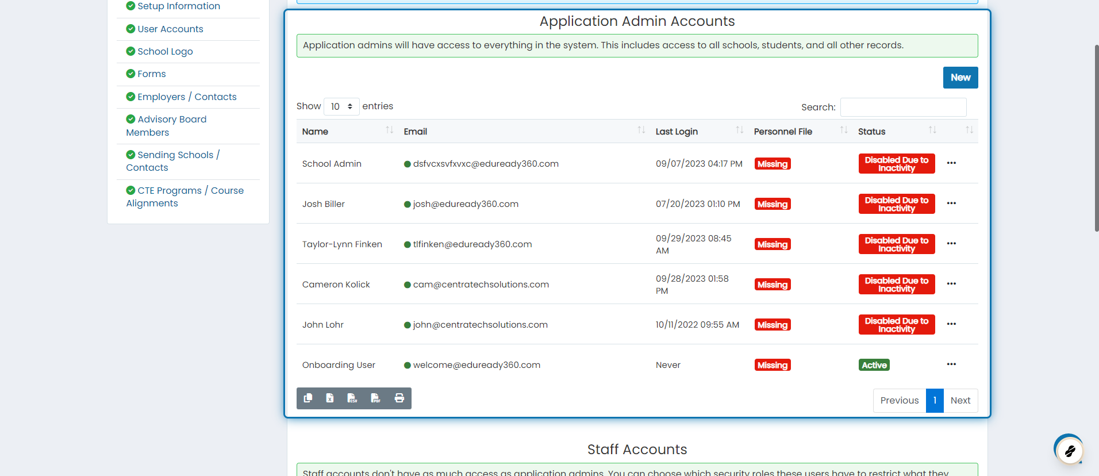Viewport: 1099px width, 476px height.
Task: Open CTE Programs / Course Alignments link
Action: tap(185, 197)
